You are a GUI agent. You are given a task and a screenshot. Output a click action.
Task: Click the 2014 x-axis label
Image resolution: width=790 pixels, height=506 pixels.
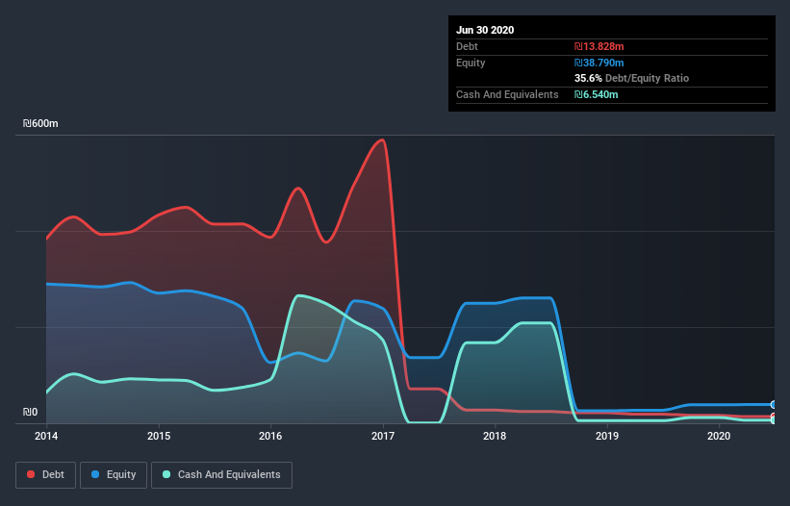click(46, 436)
